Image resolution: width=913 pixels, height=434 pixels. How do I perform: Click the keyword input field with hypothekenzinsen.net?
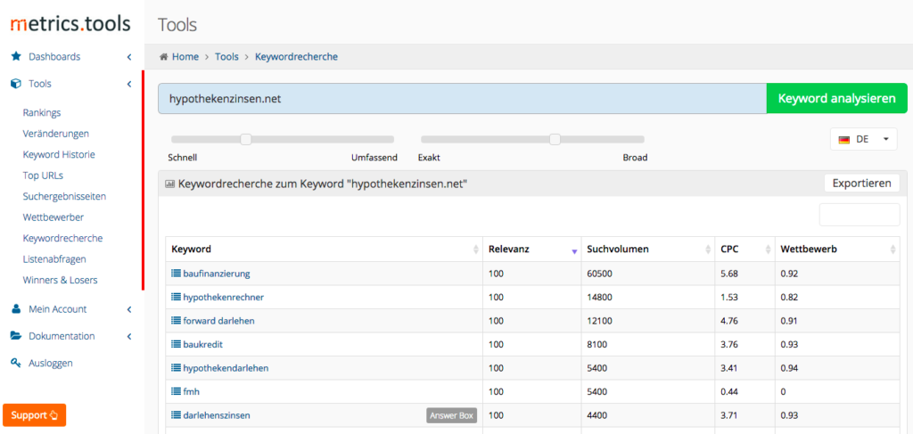coord(463,98)
